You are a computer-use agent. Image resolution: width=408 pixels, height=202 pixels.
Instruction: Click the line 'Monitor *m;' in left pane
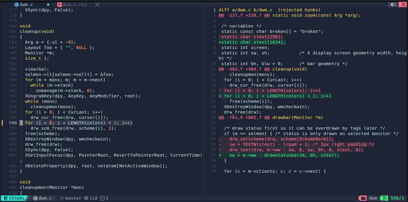pyautogui.click(x=40, y=53)
